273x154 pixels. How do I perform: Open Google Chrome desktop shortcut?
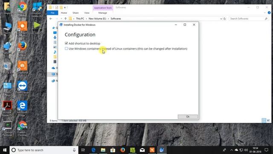[x=22, y=9]
